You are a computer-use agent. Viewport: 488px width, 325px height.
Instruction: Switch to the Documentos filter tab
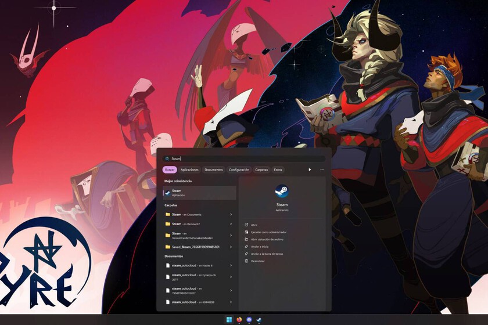[214, 170]
